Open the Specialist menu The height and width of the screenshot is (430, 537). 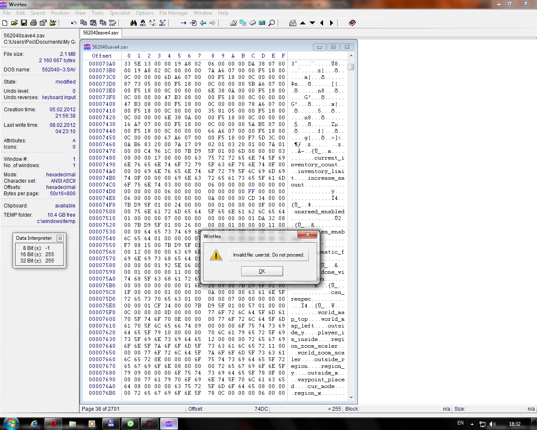click(x=120, y=13)
